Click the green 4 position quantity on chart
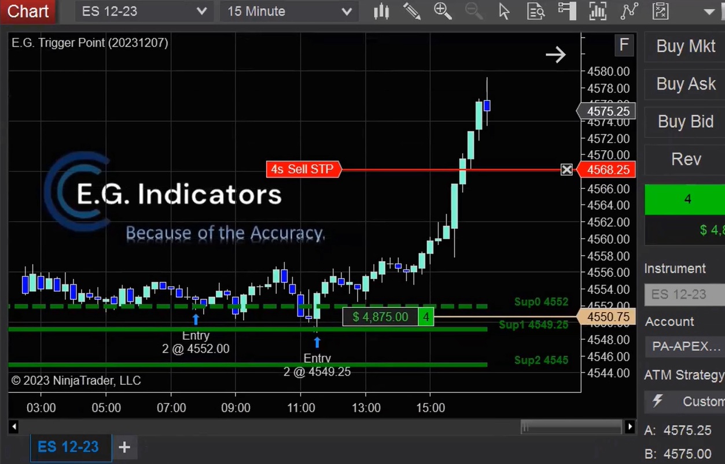 [426, 317]
